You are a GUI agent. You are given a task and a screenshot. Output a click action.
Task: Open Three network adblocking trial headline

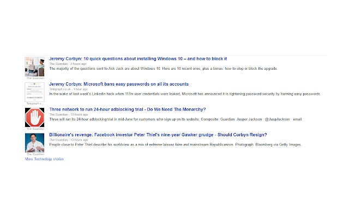tap(127, 110)
